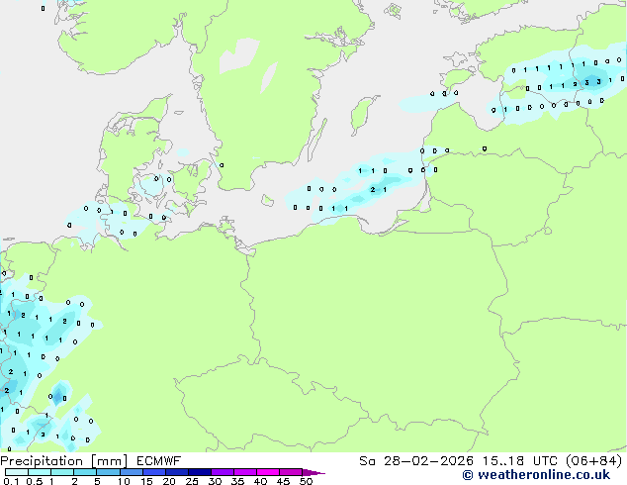Pick the legend swatch between 5 and 10
Screen dimensions: 627x485
point(108,472)
